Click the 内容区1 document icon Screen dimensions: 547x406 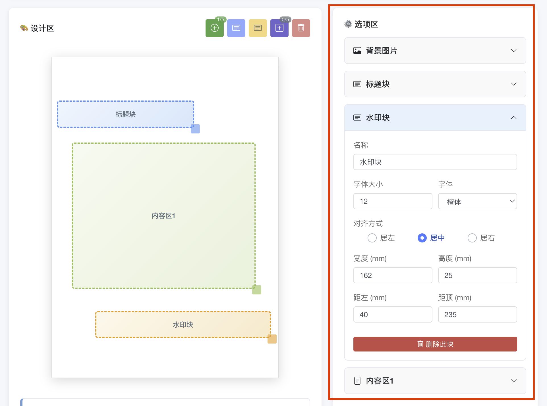tap(357, 381)
